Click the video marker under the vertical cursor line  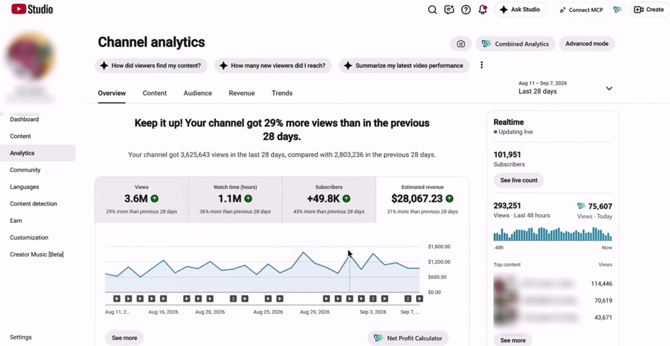(x=349, y=299)
